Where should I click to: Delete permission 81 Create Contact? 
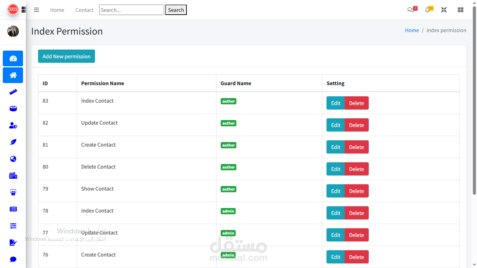pyautogui.click(x=357, y=147)
